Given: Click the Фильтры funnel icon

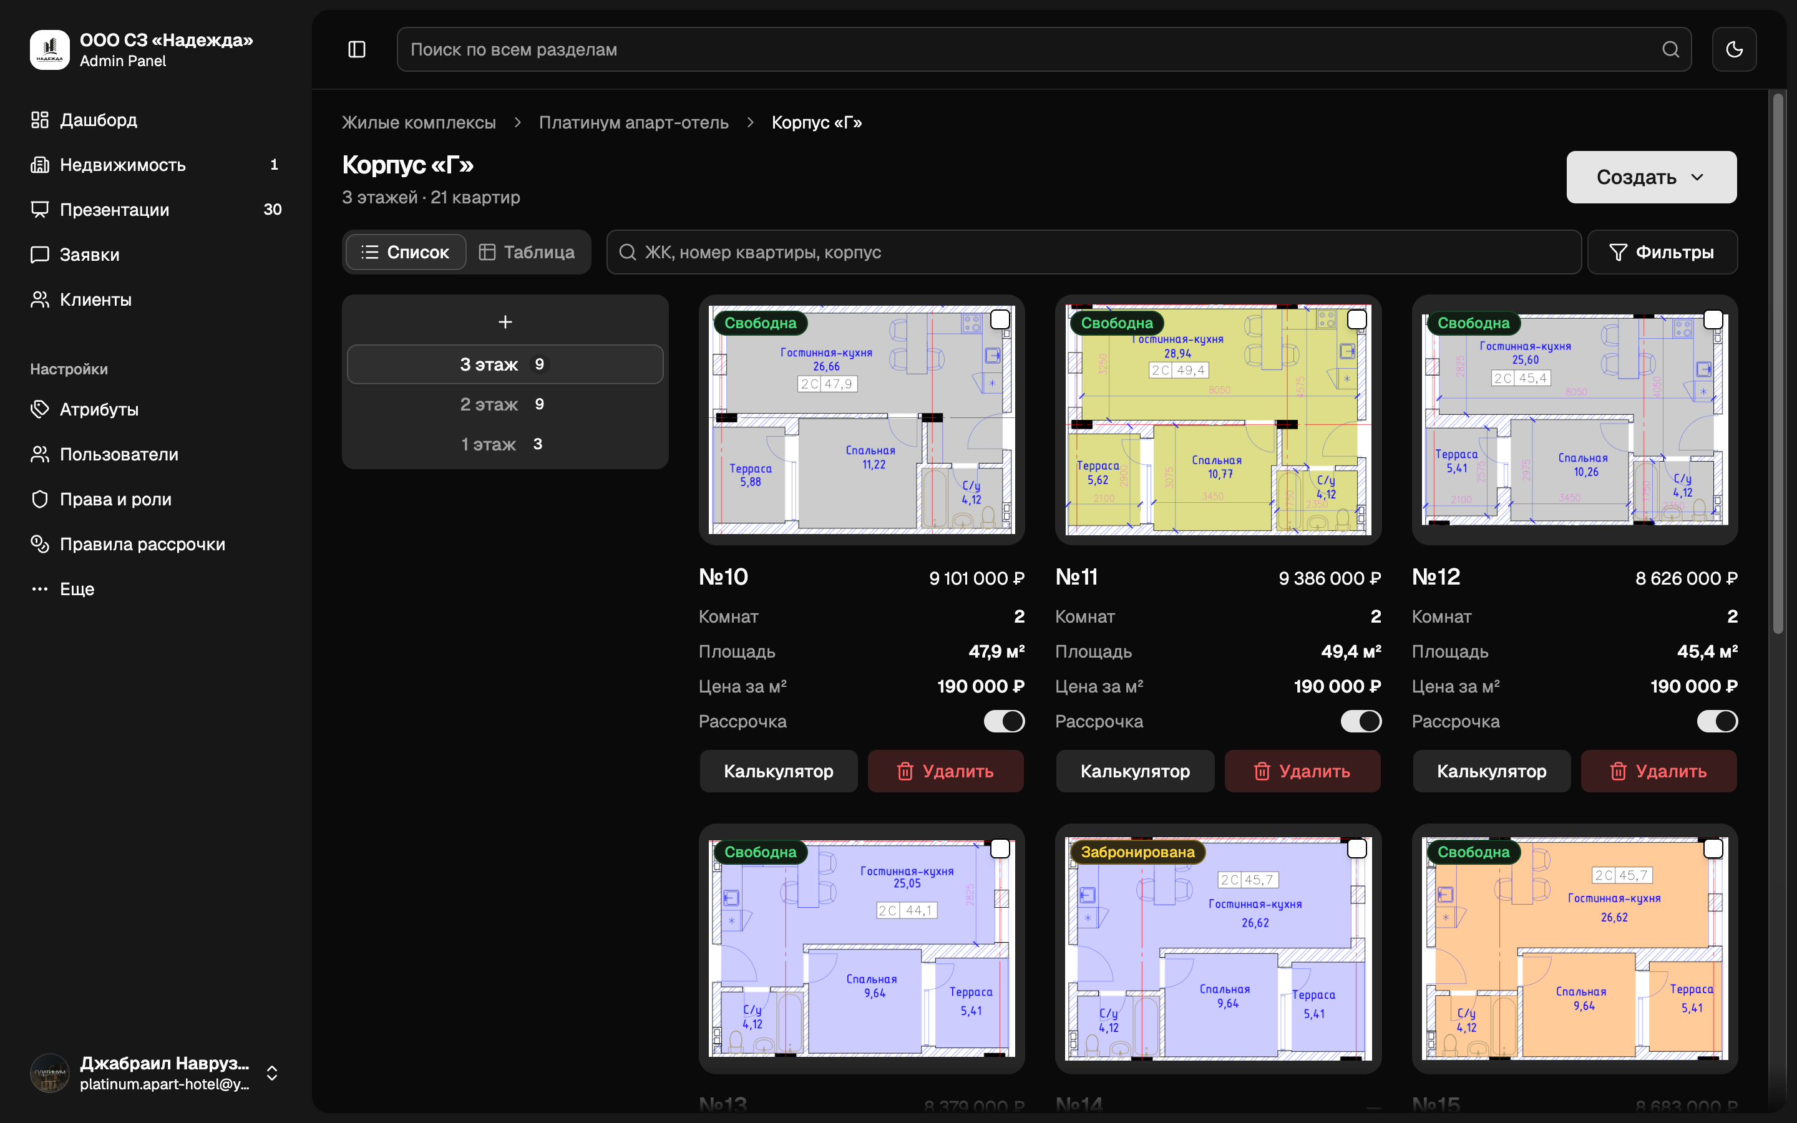Looking at the screenshot, I should (1618, 253).
